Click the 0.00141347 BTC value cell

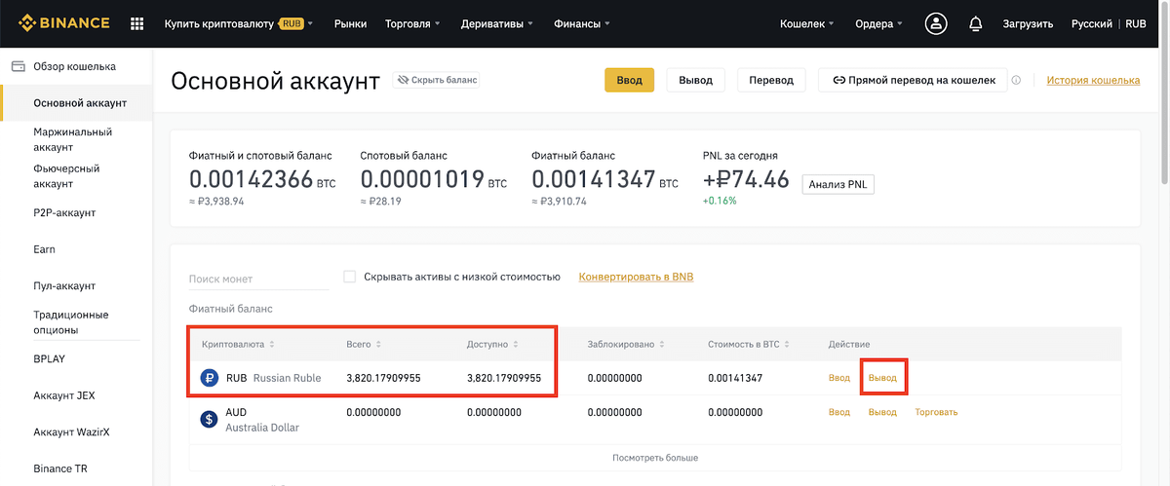tap(735, 378)
